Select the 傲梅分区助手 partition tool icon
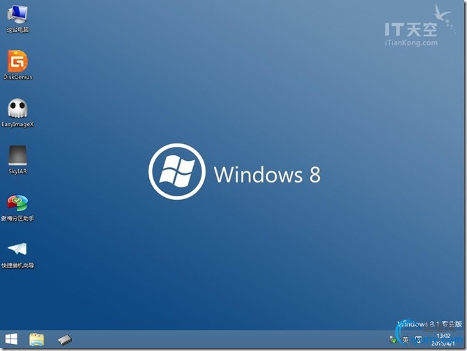Image resolution: width=467 pixels, height=351 pixels. pos(17,208)
